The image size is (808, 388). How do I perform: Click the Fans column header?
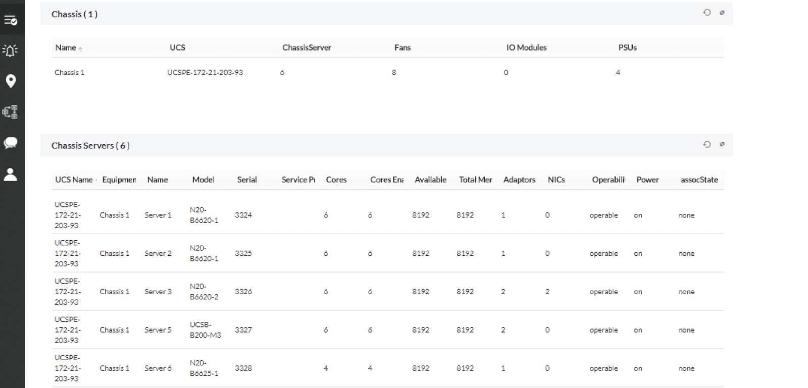click(402, 47)
